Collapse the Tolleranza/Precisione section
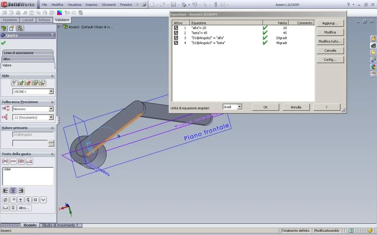The image size is (377, 235). [52, 102]
